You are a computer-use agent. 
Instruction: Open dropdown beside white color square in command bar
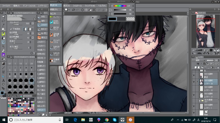(69, 10)
